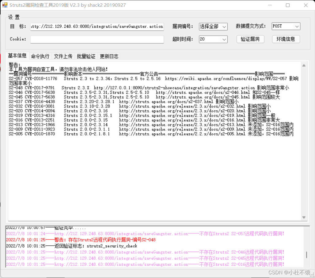Click the log line about S2-046
Viewport: 315px width, 278px height.
[145, 252]
